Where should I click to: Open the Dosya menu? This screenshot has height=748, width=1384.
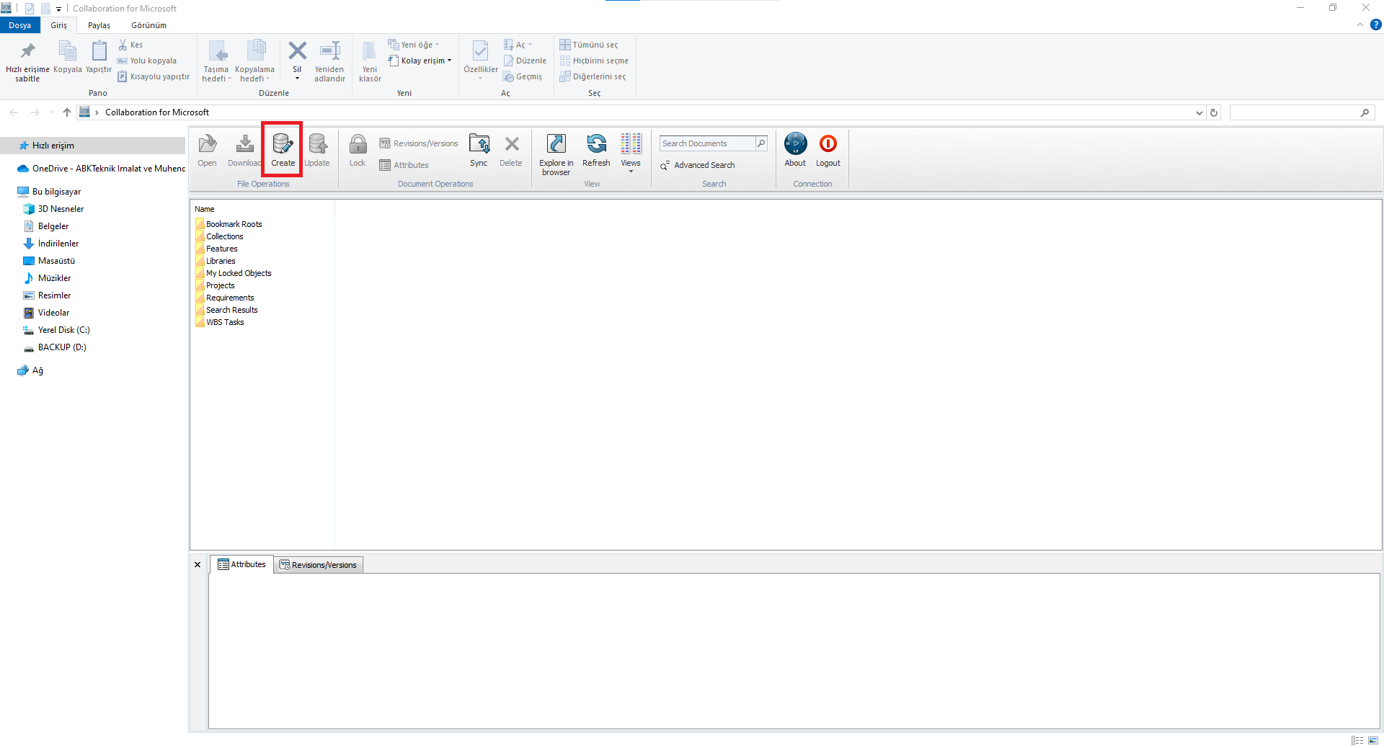coord(19,25)
